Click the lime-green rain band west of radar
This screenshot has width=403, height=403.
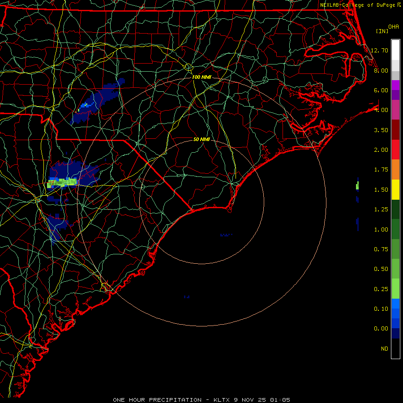click(x=62, y=183)
